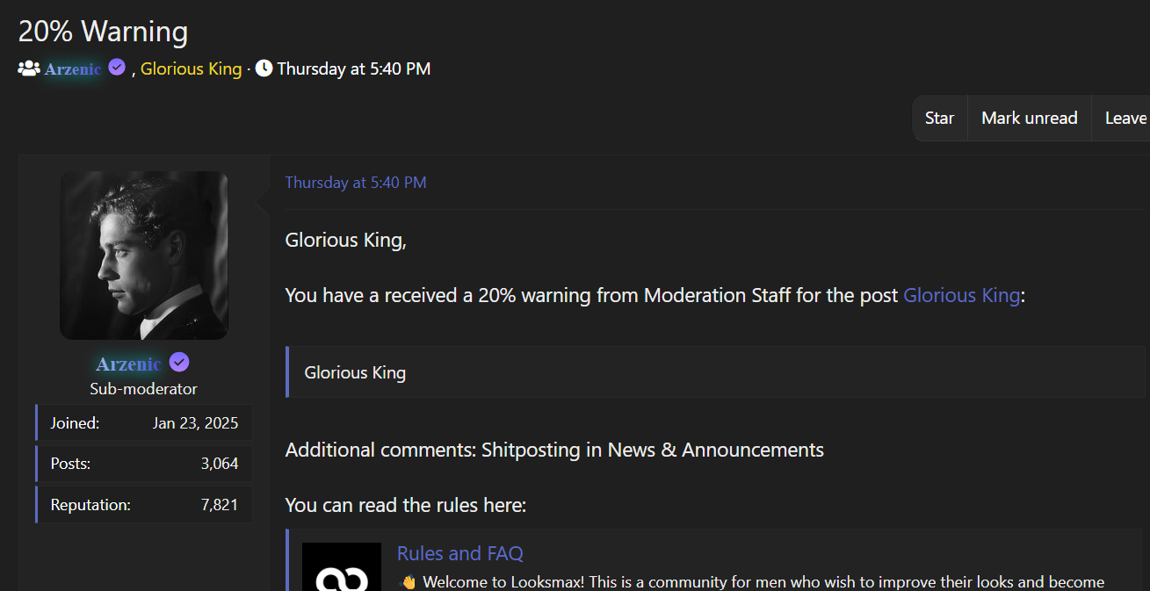Click the waving hand emoji in rules preview
Viewport: 1150px width, 591px height.
point(407,582)
